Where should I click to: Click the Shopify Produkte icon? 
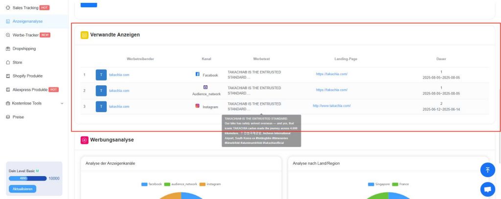[x=8, y=76]
